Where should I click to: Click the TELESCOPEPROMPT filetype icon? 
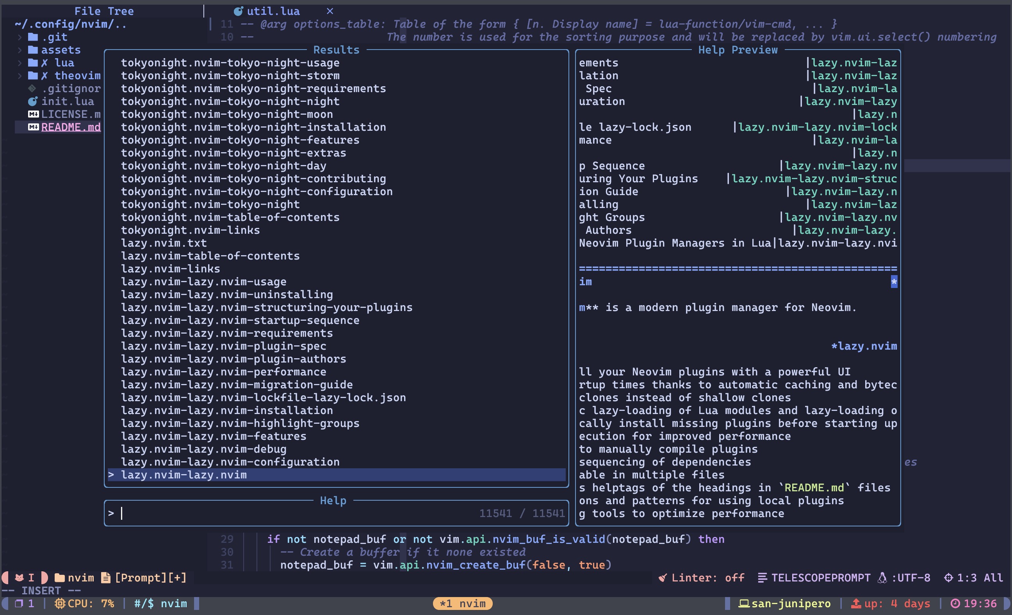pos(762,578)
